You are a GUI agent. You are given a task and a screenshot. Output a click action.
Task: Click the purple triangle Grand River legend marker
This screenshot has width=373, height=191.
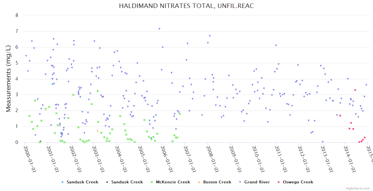pyautogui.click(x=240, y=182)
